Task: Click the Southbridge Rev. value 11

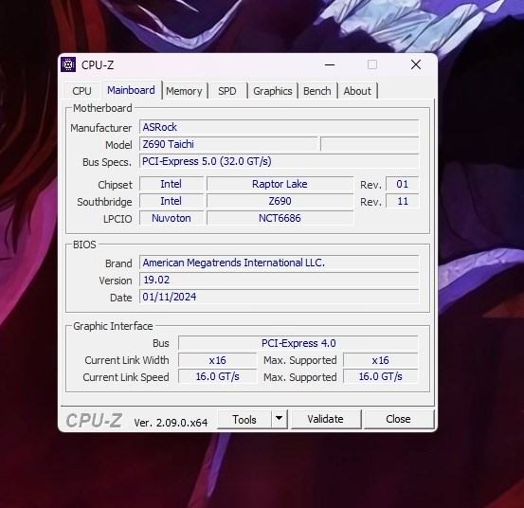Action: (x=403, y=201)
